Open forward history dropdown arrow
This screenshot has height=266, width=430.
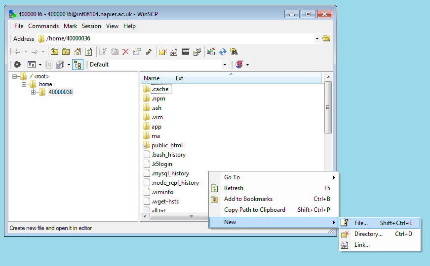(43, 51)
